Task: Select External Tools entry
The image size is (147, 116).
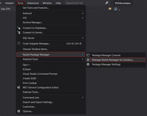Action: coord(51,92)
